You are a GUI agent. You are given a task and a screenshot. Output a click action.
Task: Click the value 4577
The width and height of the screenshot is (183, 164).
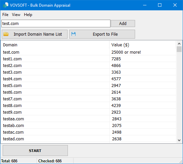pos(116,79)
